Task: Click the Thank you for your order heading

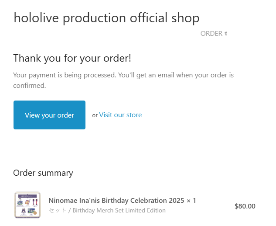Action: point(72,58)
